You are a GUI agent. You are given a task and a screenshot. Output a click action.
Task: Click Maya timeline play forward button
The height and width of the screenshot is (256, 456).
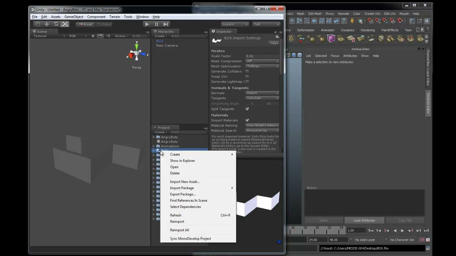tap(402, 231)
